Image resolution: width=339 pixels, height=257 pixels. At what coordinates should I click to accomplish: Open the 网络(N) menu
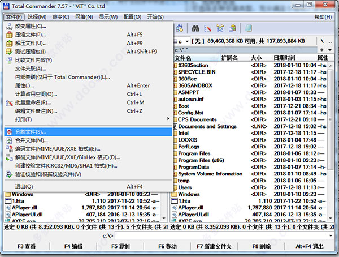pyautogui.click(x=84, y=16)
